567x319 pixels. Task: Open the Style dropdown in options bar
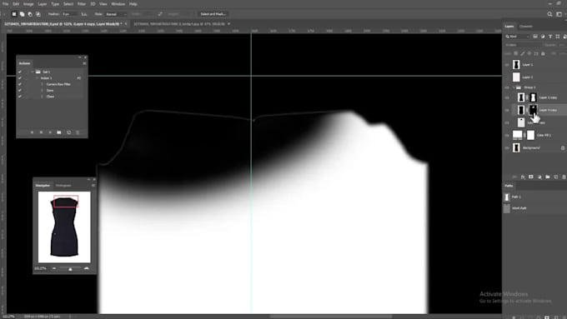(x=116, y=14)
